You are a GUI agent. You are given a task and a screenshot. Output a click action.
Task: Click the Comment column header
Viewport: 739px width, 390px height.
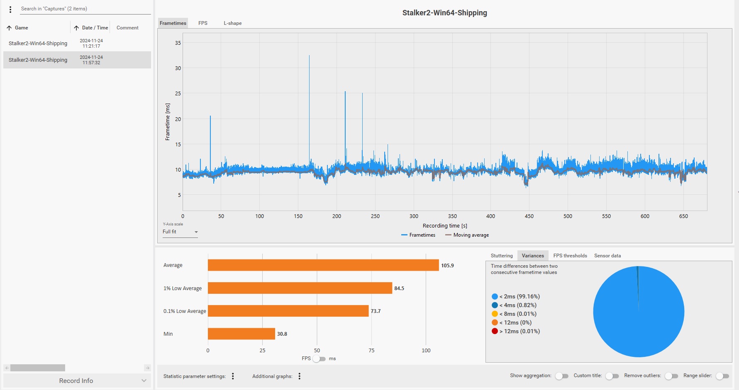coord(127,28)
